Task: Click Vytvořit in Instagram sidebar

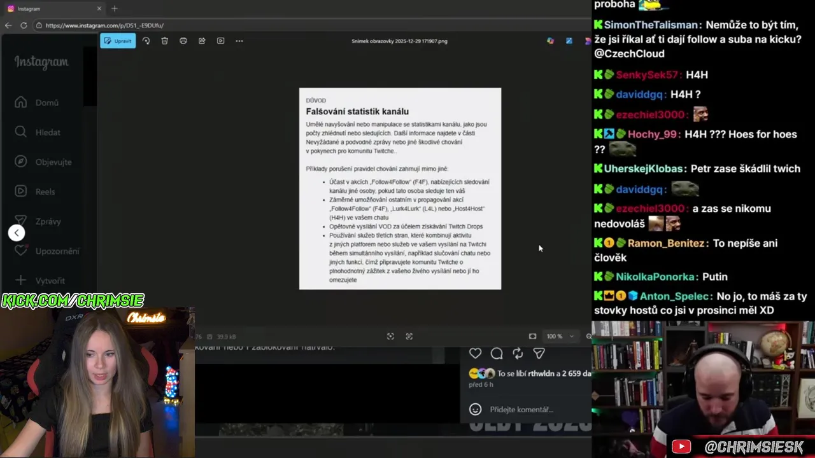Action: [41, 281]
